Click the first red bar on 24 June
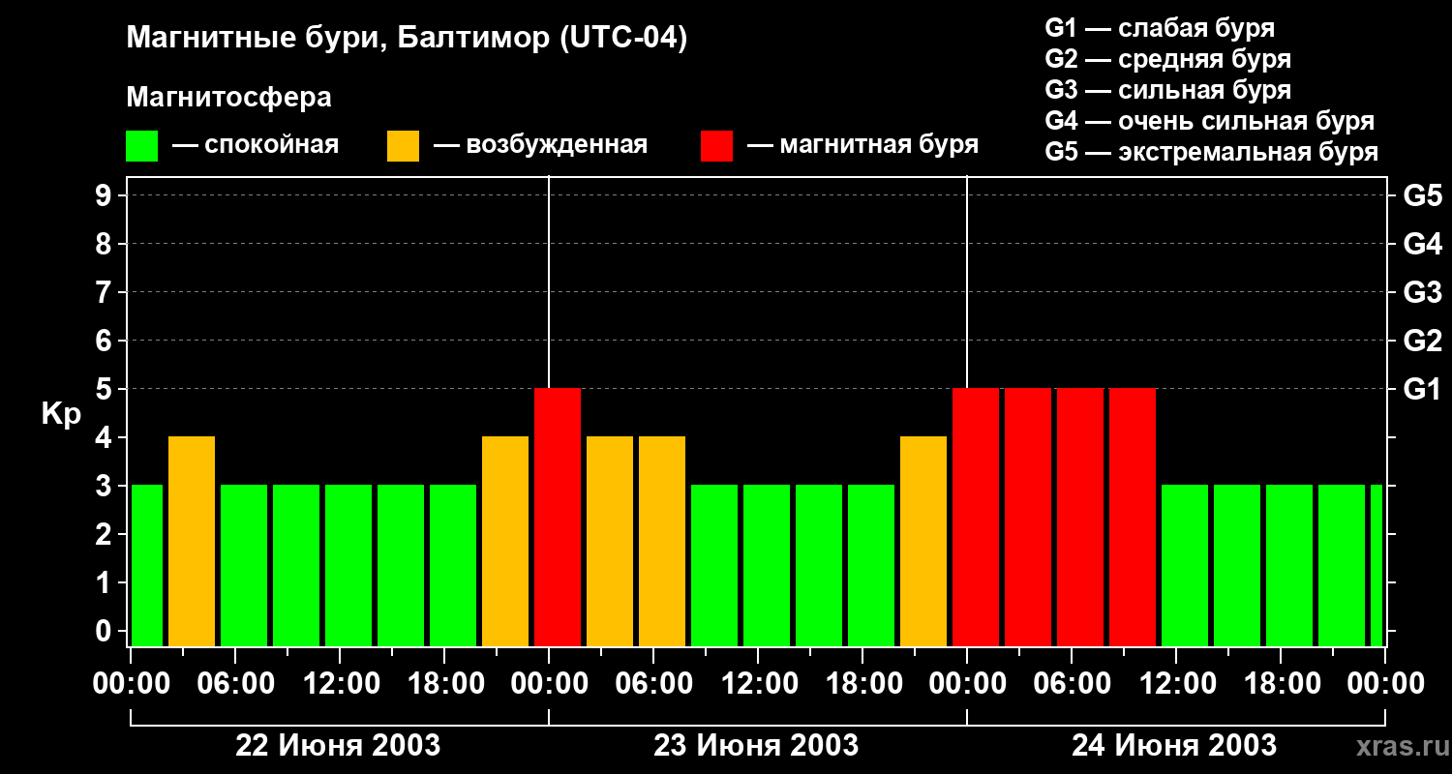This screenshot has width=1452, height=774. coord(976,517)
